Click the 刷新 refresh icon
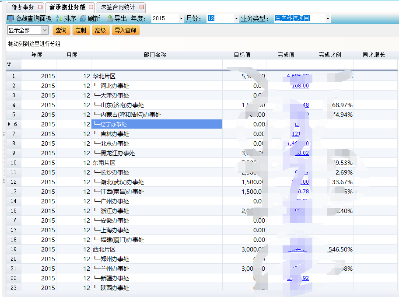This screenshot has height=297, width=399. [83, 18]
